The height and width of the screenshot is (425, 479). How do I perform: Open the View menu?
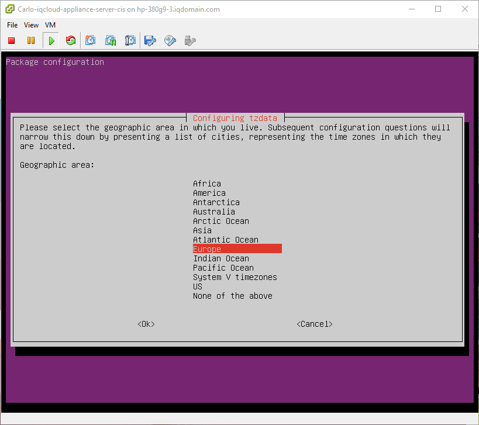32,25
